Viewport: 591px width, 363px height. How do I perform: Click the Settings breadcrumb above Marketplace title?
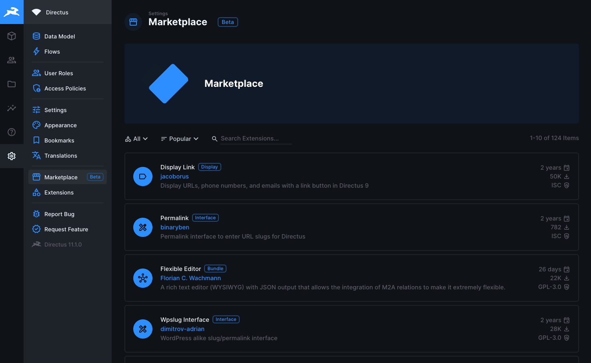point(158,14)
